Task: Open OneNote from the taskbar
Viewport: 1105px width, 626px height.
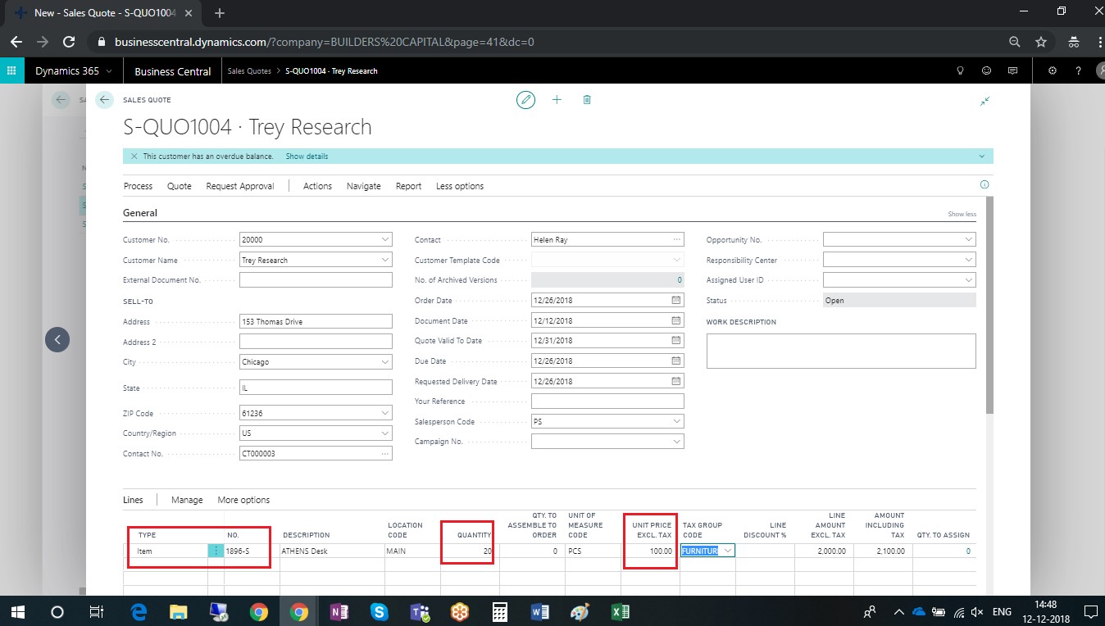Action: coord(339,612)
